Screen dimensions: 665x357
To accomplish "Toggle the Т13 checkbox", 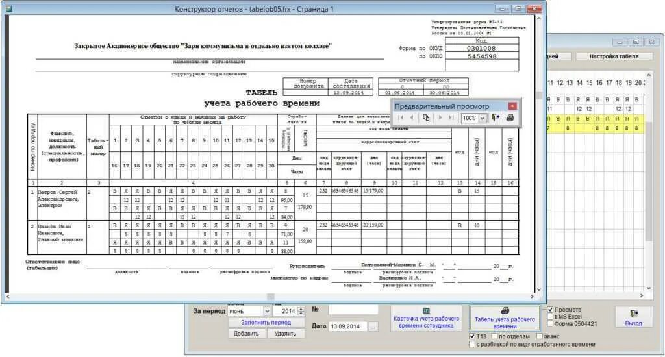I will point(472,336).
